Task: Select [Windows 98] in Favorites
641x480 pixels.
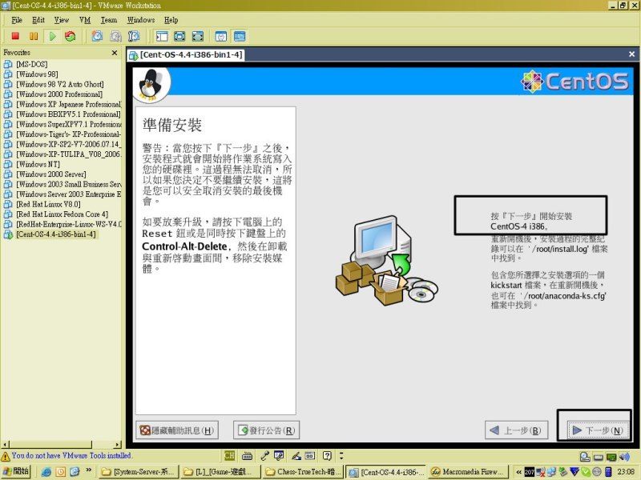Action: pos(37,74)
